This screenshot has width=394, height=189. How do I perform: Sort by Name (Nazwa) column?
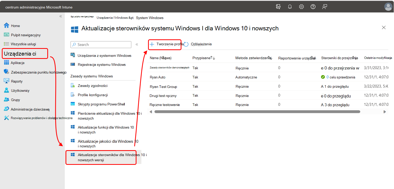pyautogui.click(x=161, y=58)
